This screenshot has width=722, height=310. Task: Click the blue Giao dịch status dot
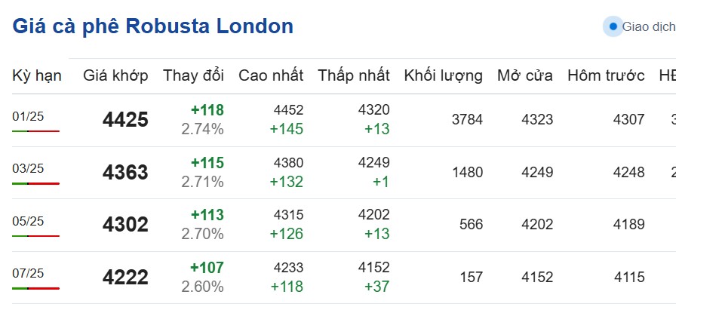click(613, 26)
